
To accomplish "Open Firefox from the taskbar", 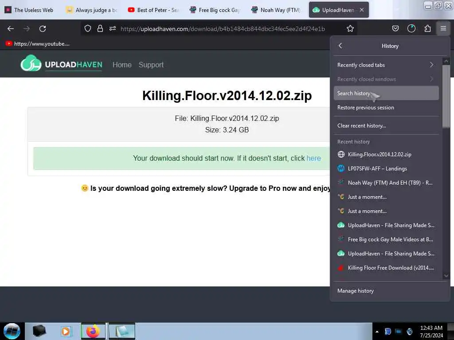I will pyautogui.click(x=93, y=331).
